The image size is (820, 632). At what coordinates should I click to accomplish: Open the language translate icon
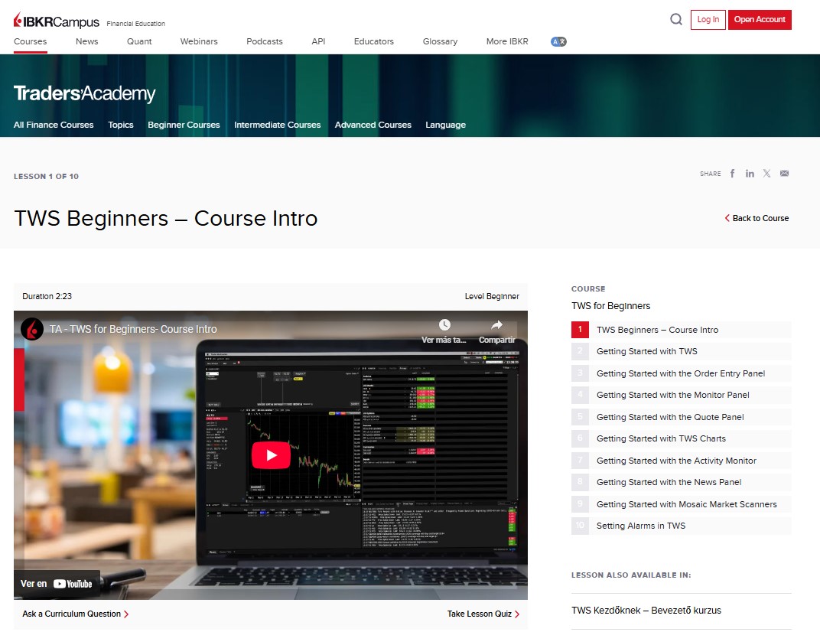pos(558,41)
